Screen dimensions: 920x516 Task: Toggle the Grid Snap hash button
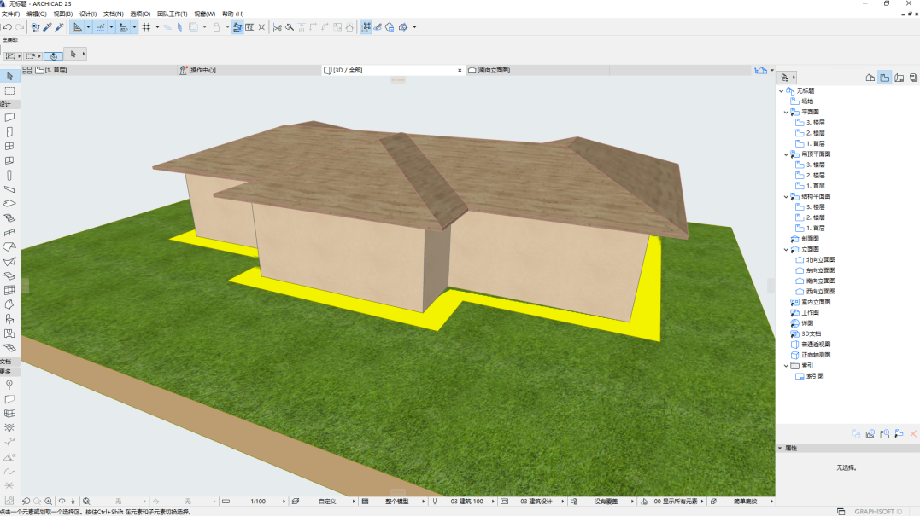click(146, 27)
